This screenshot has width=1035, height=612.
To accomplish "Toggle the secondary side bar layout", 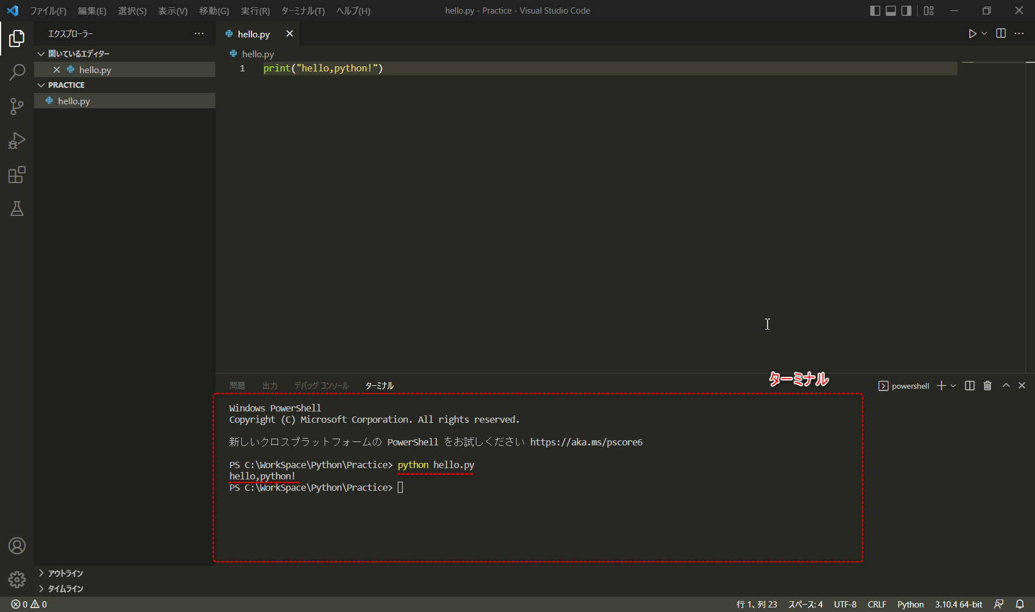I will (906, 11).
